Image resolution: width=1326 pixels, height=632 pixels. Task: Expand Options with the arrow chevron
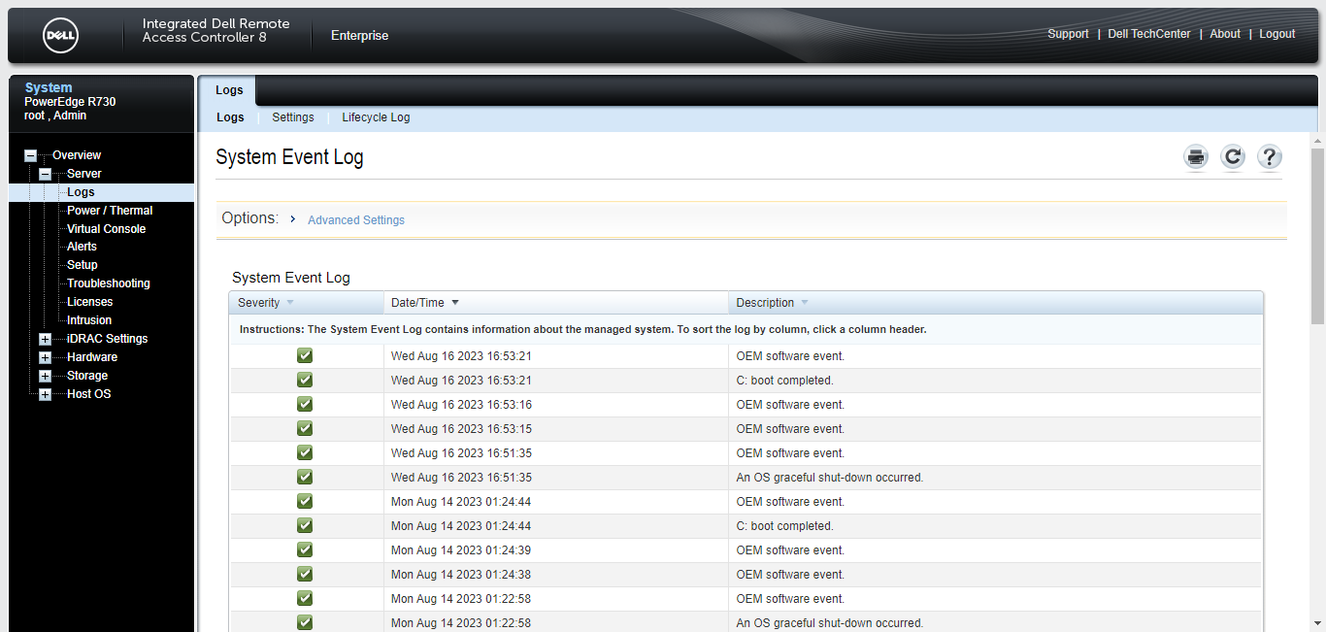click(x=293, y=219)
